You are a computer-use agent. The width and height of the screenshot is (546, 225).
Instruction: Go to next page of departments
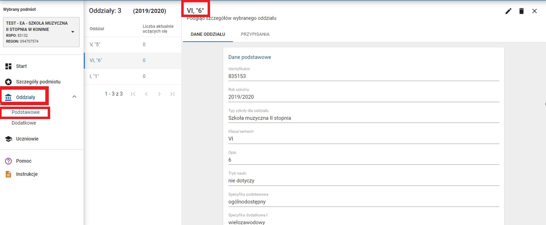159,94
